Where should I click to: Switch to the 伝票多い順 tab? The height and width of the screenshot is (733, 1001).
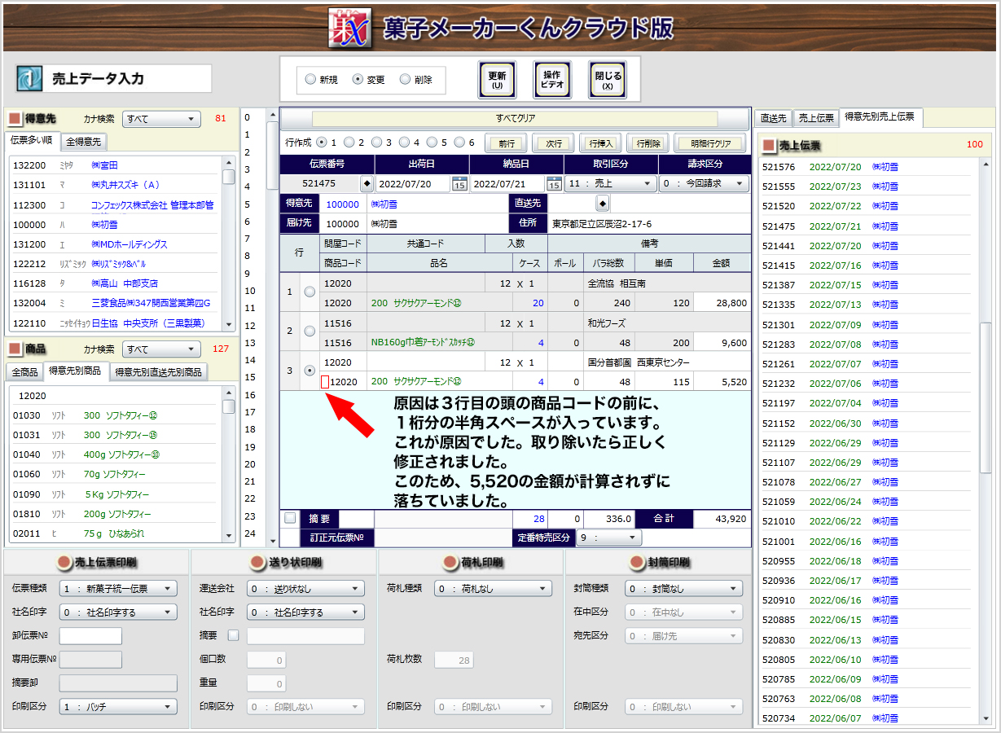click(33, 140)
